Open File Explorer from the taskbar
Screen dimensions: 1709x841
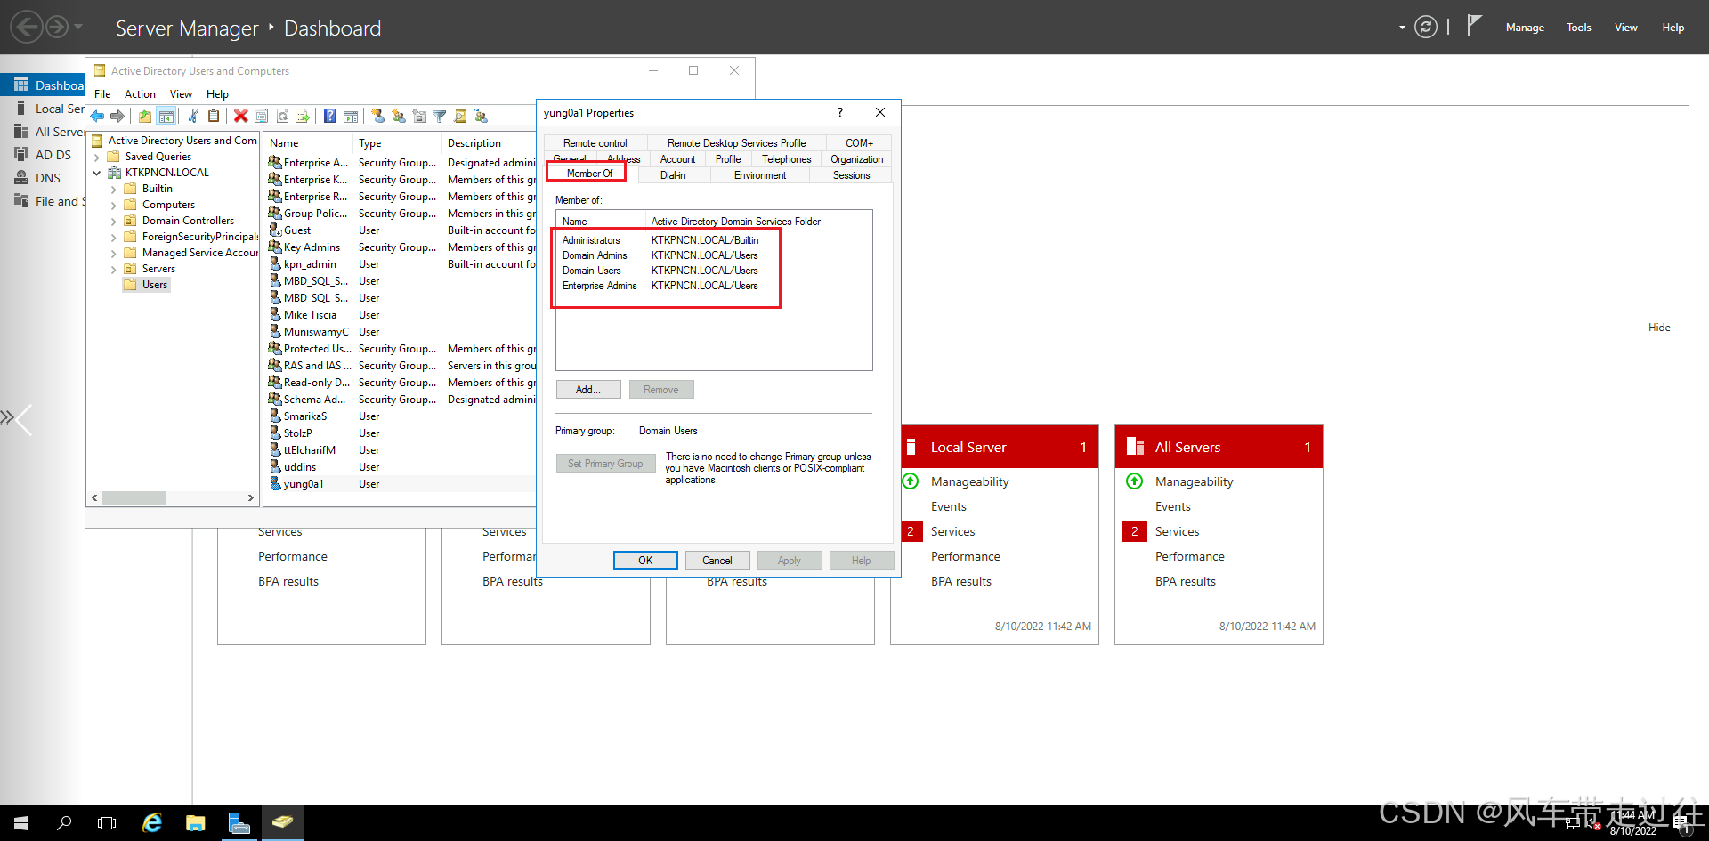[x=196, y=823]
